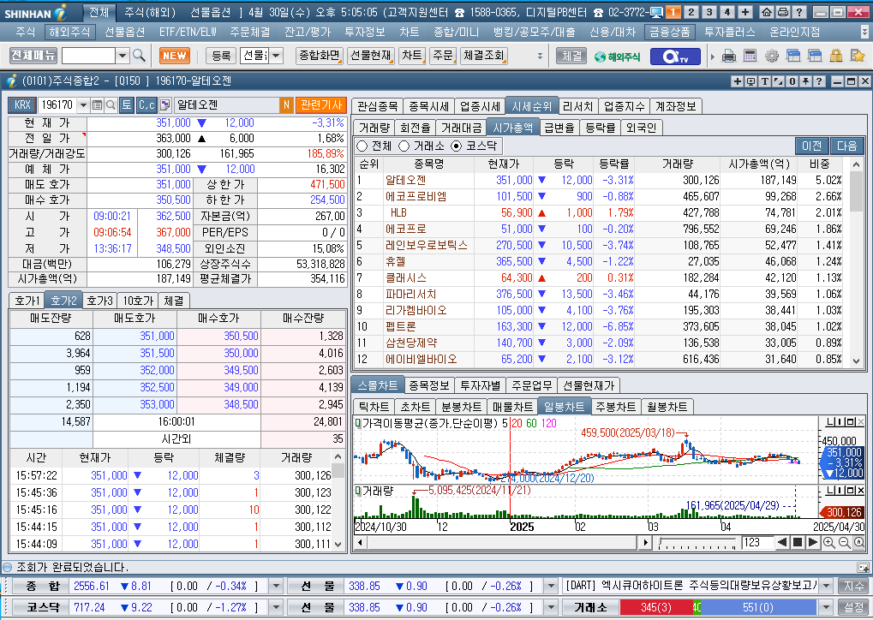Stop chart playback with the square button
This screenshot has height=620, width=873.
click(798, 543)
